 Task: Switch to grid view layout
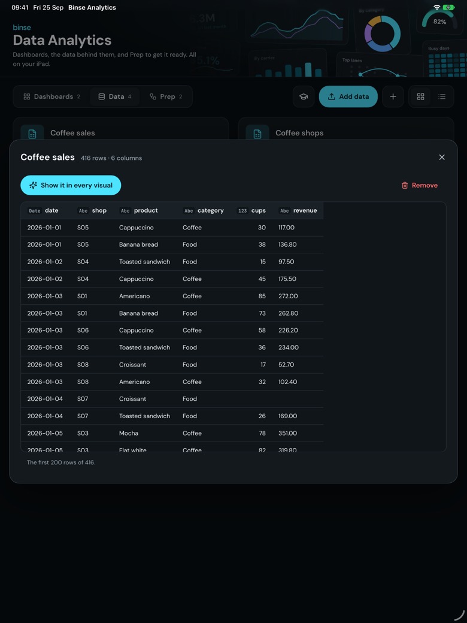click(420, 96)
